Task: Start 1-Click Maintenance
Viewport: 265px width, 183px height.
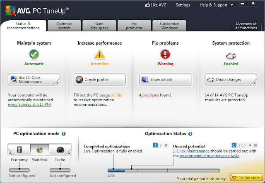Action: [34, 79]
